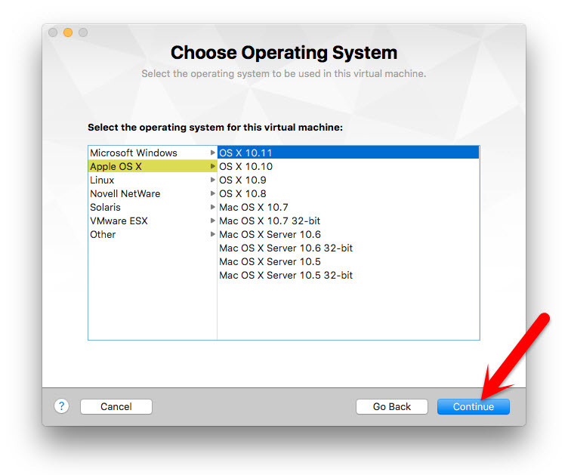Select OS X 10.10 version

pos(348,166)
